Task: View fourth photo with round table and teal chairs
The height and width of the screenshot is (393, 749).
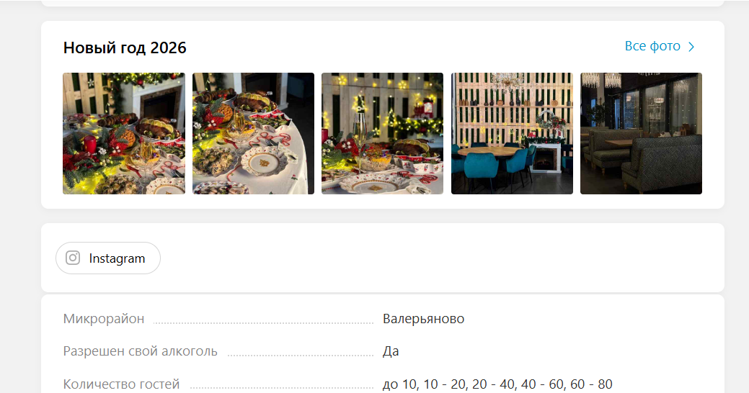Action: coord(512,134)
